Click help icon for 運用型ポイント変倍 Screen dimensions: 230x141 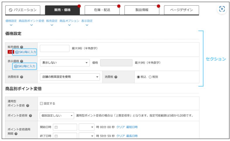click(27, 106)
